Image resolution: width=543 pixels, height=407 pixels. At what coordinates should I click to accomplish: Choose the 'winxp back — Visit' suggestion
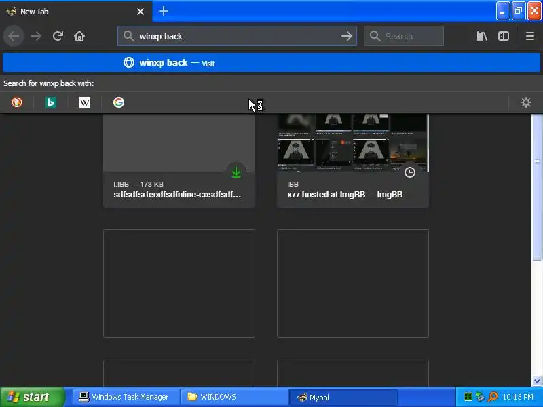click(x=271, y=63)
